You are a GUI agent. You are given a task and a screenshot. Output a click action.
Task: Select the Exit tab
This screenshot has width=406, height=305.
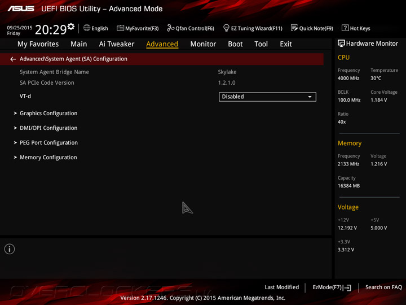(285, 44)
